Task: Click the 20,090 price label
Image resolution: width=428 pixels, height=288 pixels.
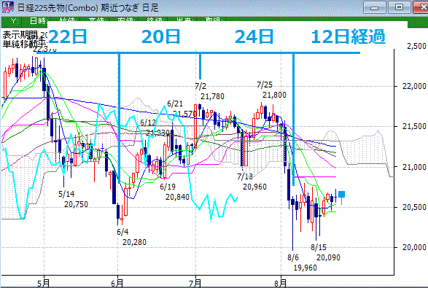Action: pyautogui.click(x=328, y=257)
